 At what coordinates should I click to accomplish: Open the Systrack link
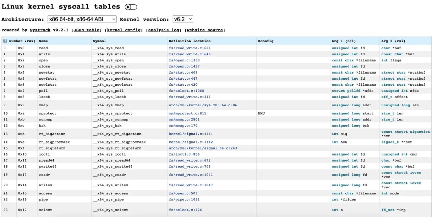pos(40,30)
